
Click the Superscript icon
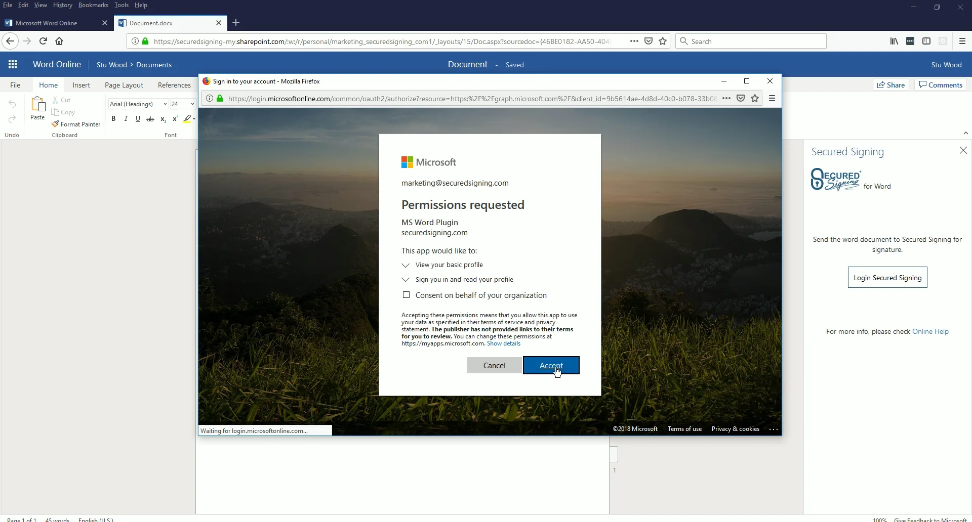point(175,118)
